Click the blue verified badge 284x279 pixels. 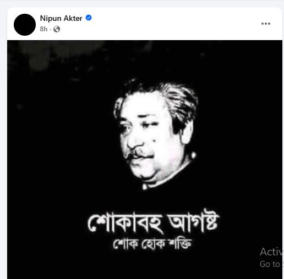pos(89,18)
